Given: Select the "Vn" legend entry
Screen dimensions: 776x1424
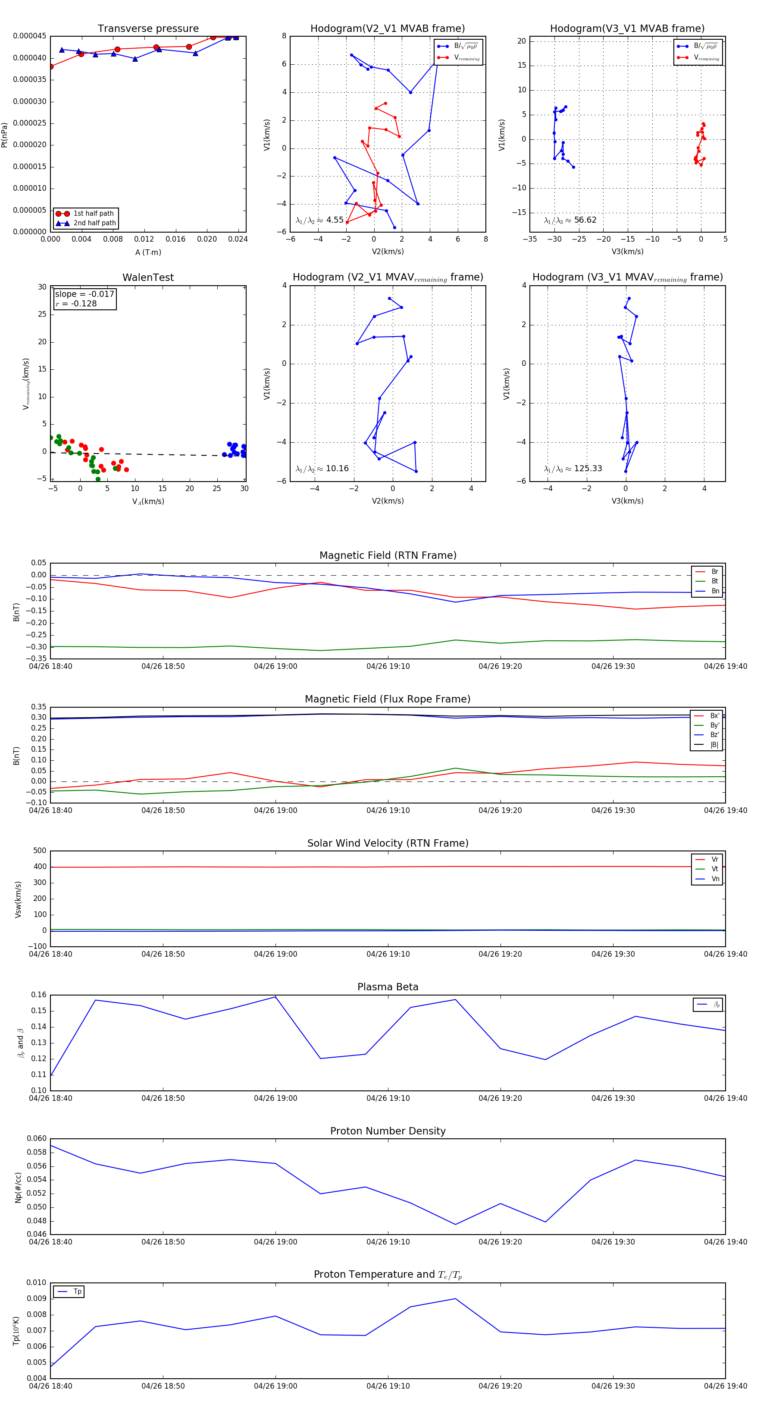Looking at the screenshot, I should point(707,879).
